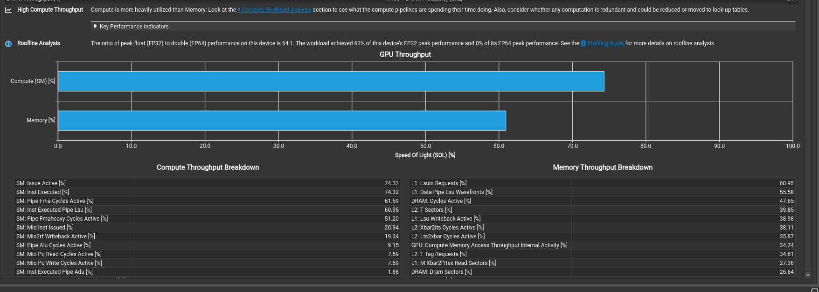
Task: Select SM: Pipe Fma Cycles Active [%]
Action: pos(208,201)
